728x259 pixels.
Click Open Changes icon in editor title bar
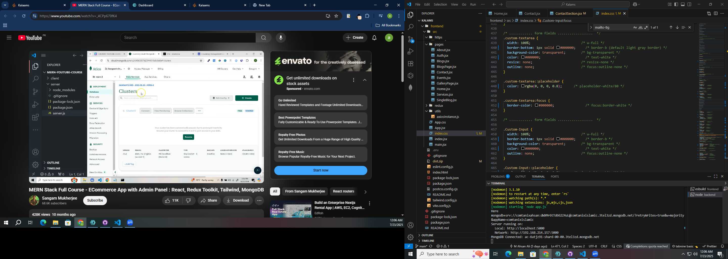coord(709,14)
